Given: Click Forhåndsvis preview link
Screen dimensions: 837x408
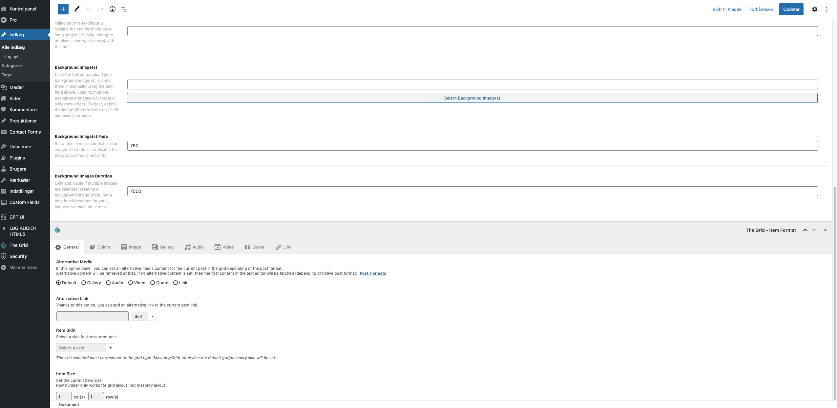Looking at the screenshot, I should (761, 9).
